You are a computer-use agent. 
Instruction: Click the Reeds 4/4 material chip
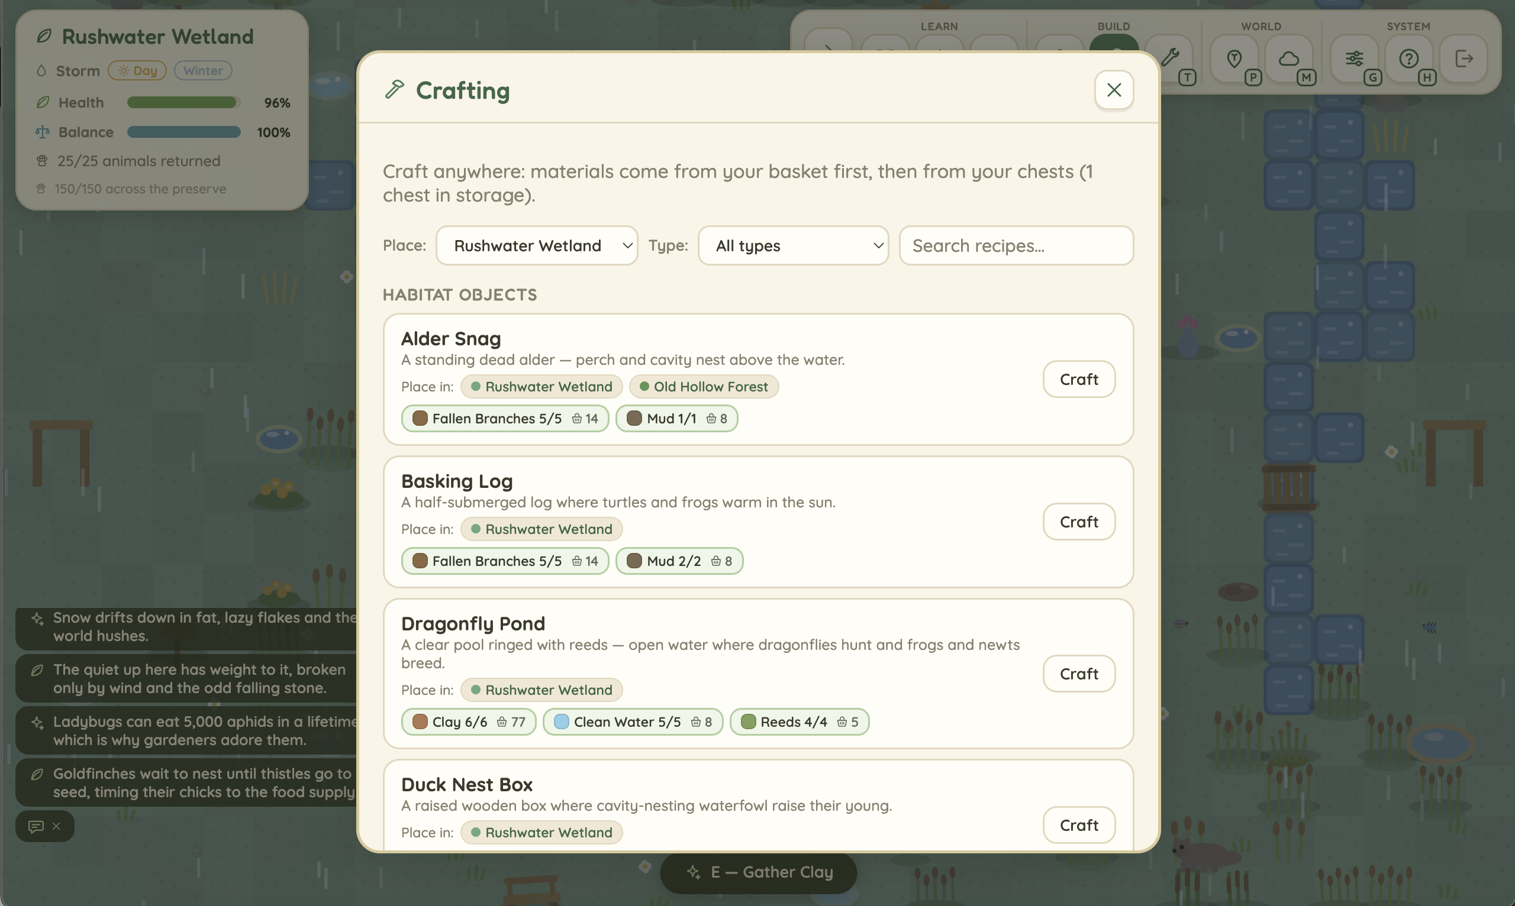pyautogui.click(x=800, y=721)
